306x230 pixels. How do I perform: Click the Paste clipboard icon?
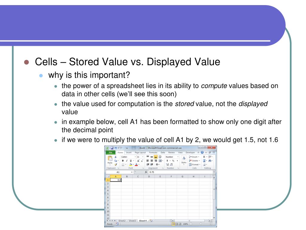(110, 158)
